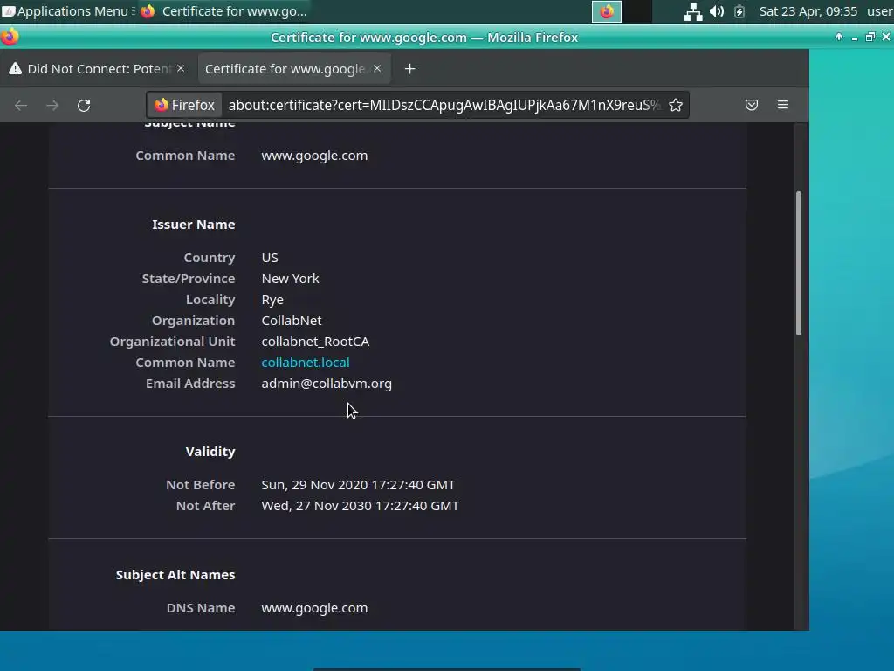The width and height of the screenshot is (894, 671).
Task: Maximize the Firefox window
Action: (x=870, y=37)
